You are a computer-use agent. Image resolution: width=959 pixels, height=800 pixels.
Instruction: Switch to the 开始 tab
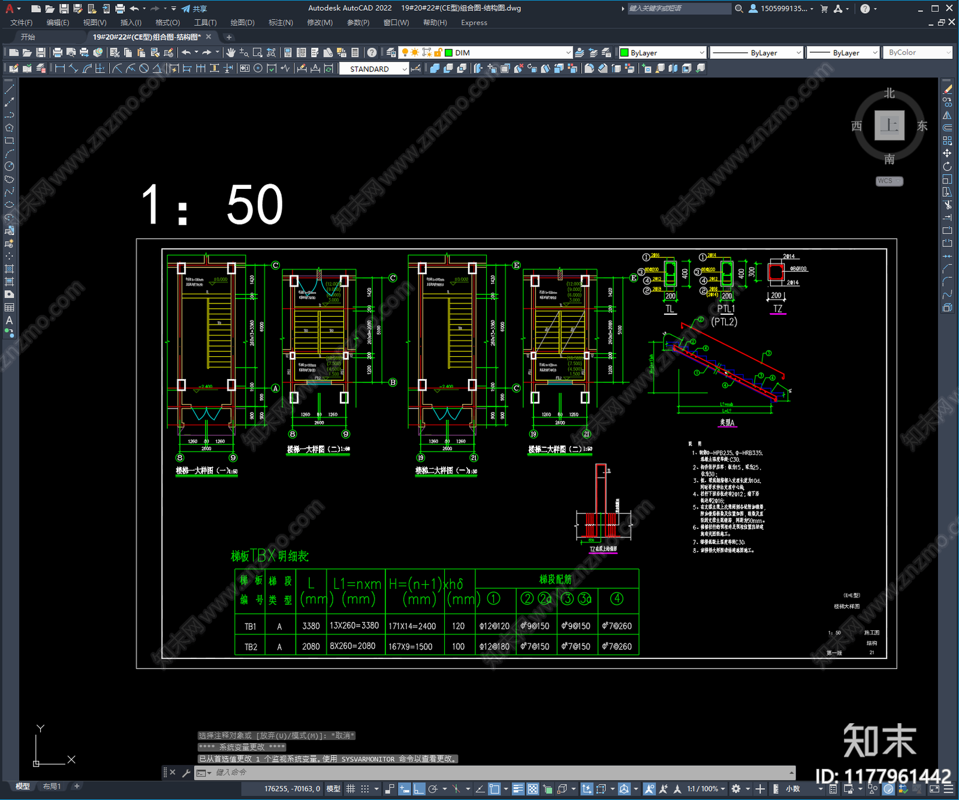tap(28, 37)
